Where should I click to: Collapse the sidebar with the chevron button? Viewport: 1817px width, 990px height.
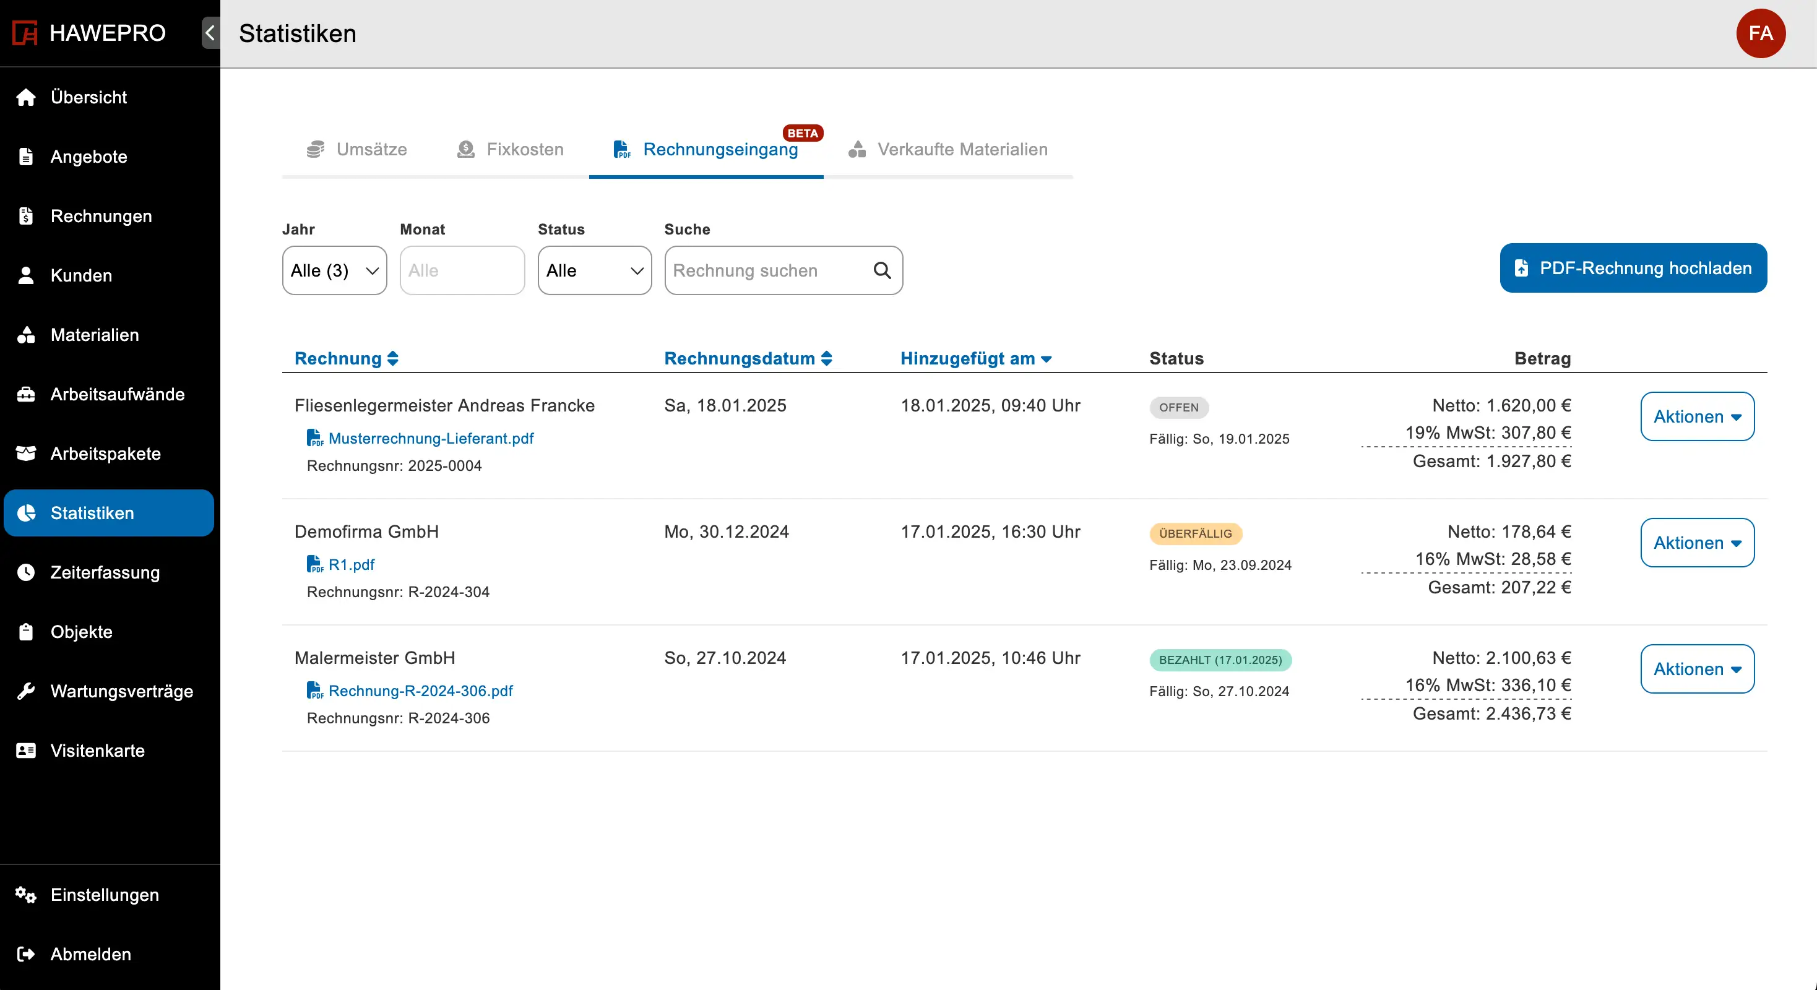210,33
